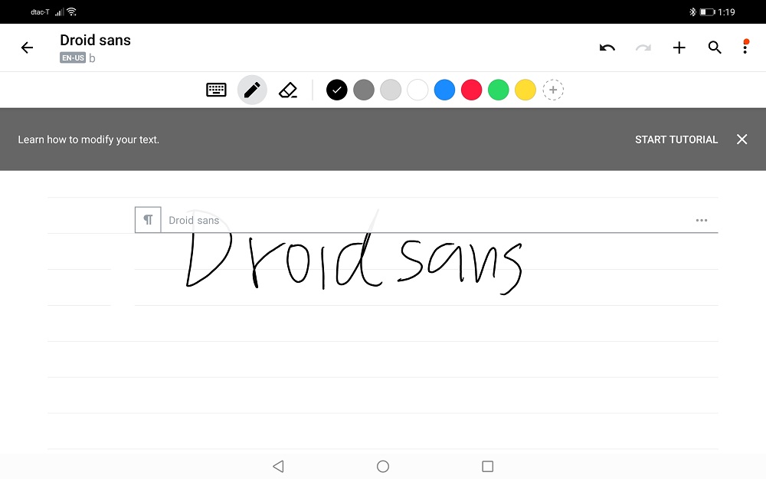The height and width of the screenshot is (479, 766).
Task: Dismiss the tutorial banner
Action: click(741, 139)
